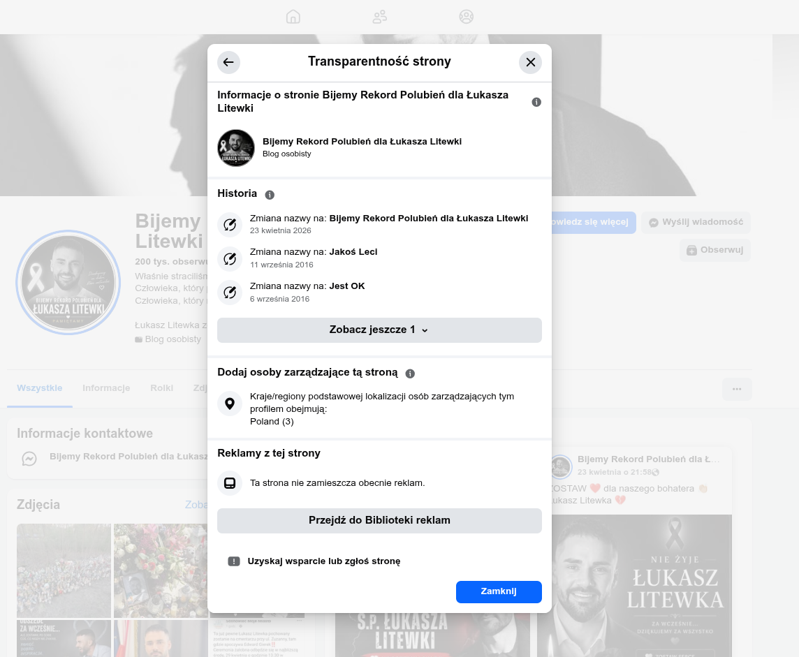The image size is (799, 657).
Task: Open the Home feed icon
Action: click(293, 16)
